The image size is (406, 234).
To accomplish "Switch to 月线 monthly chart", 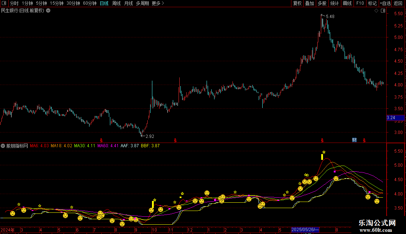I will [128, 3].
